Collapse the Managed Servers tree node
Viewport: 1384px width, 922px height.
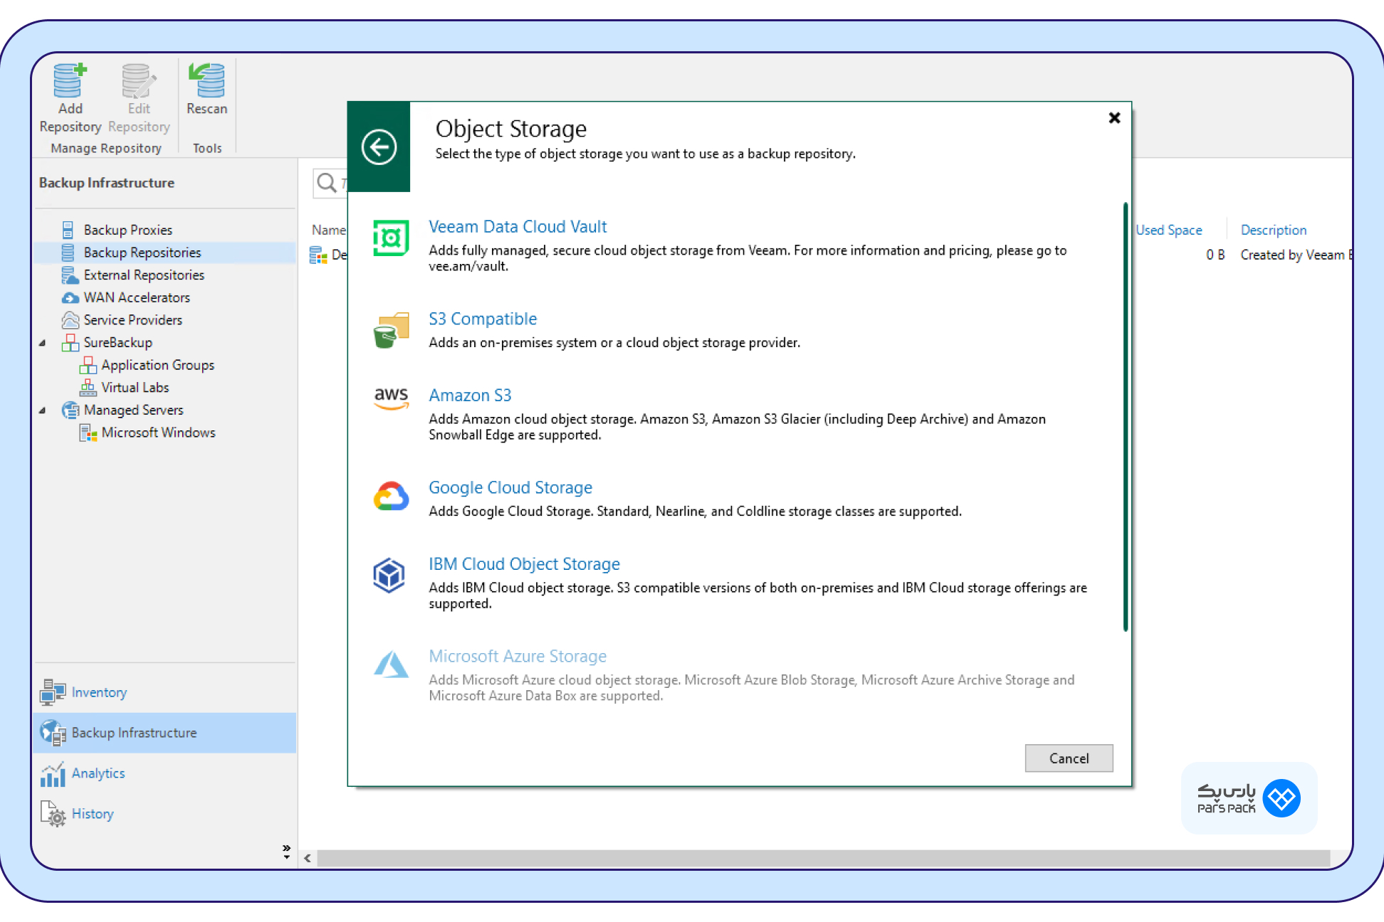click(42, 410)
